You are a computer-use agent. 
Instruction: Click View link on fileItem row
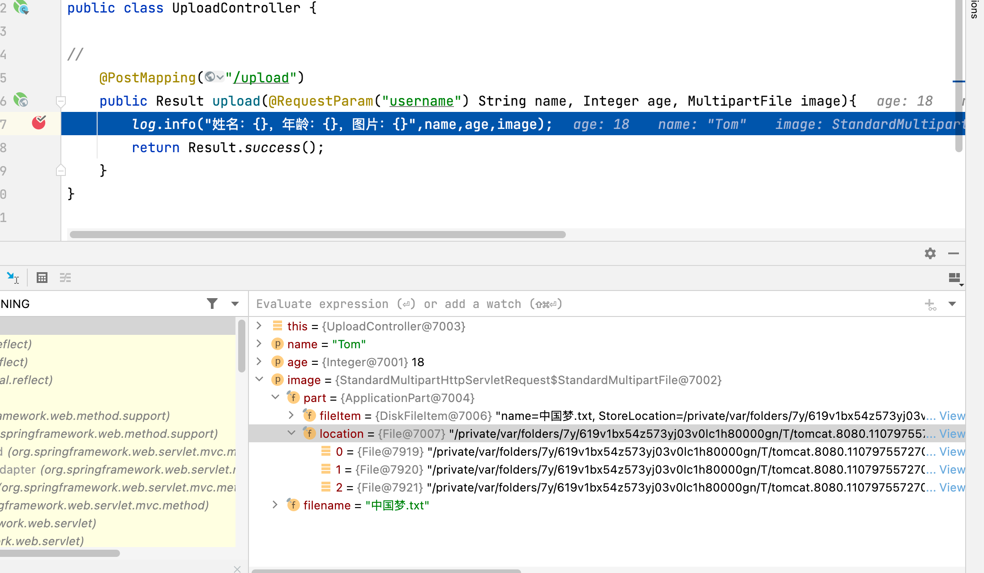pos(952,416)
